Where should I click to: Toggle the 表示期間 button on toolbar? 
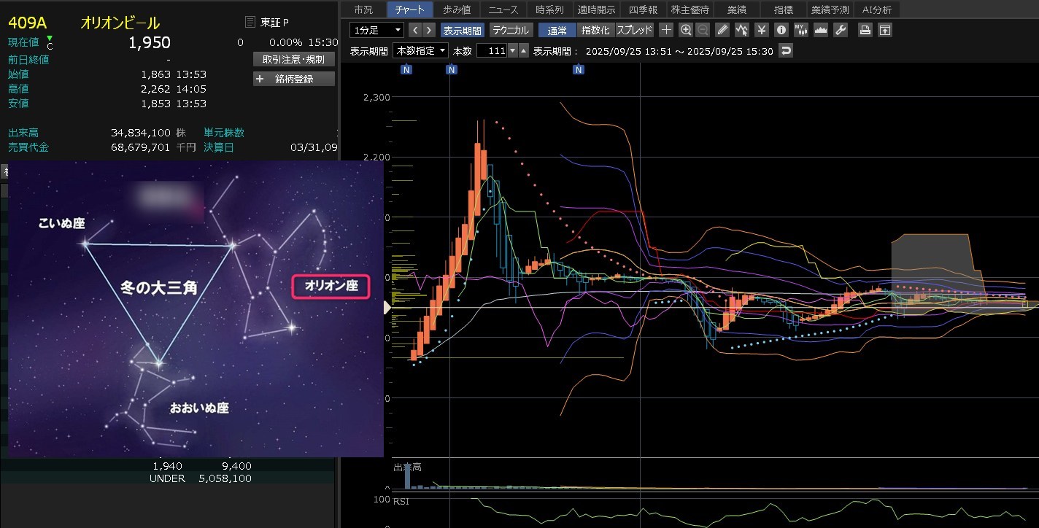[462, 30]
